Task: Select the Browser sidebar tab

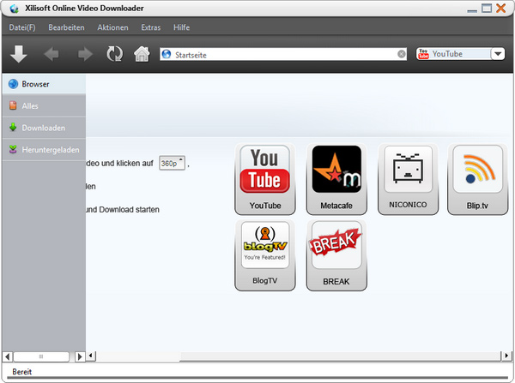Action: tap(44, 84)
